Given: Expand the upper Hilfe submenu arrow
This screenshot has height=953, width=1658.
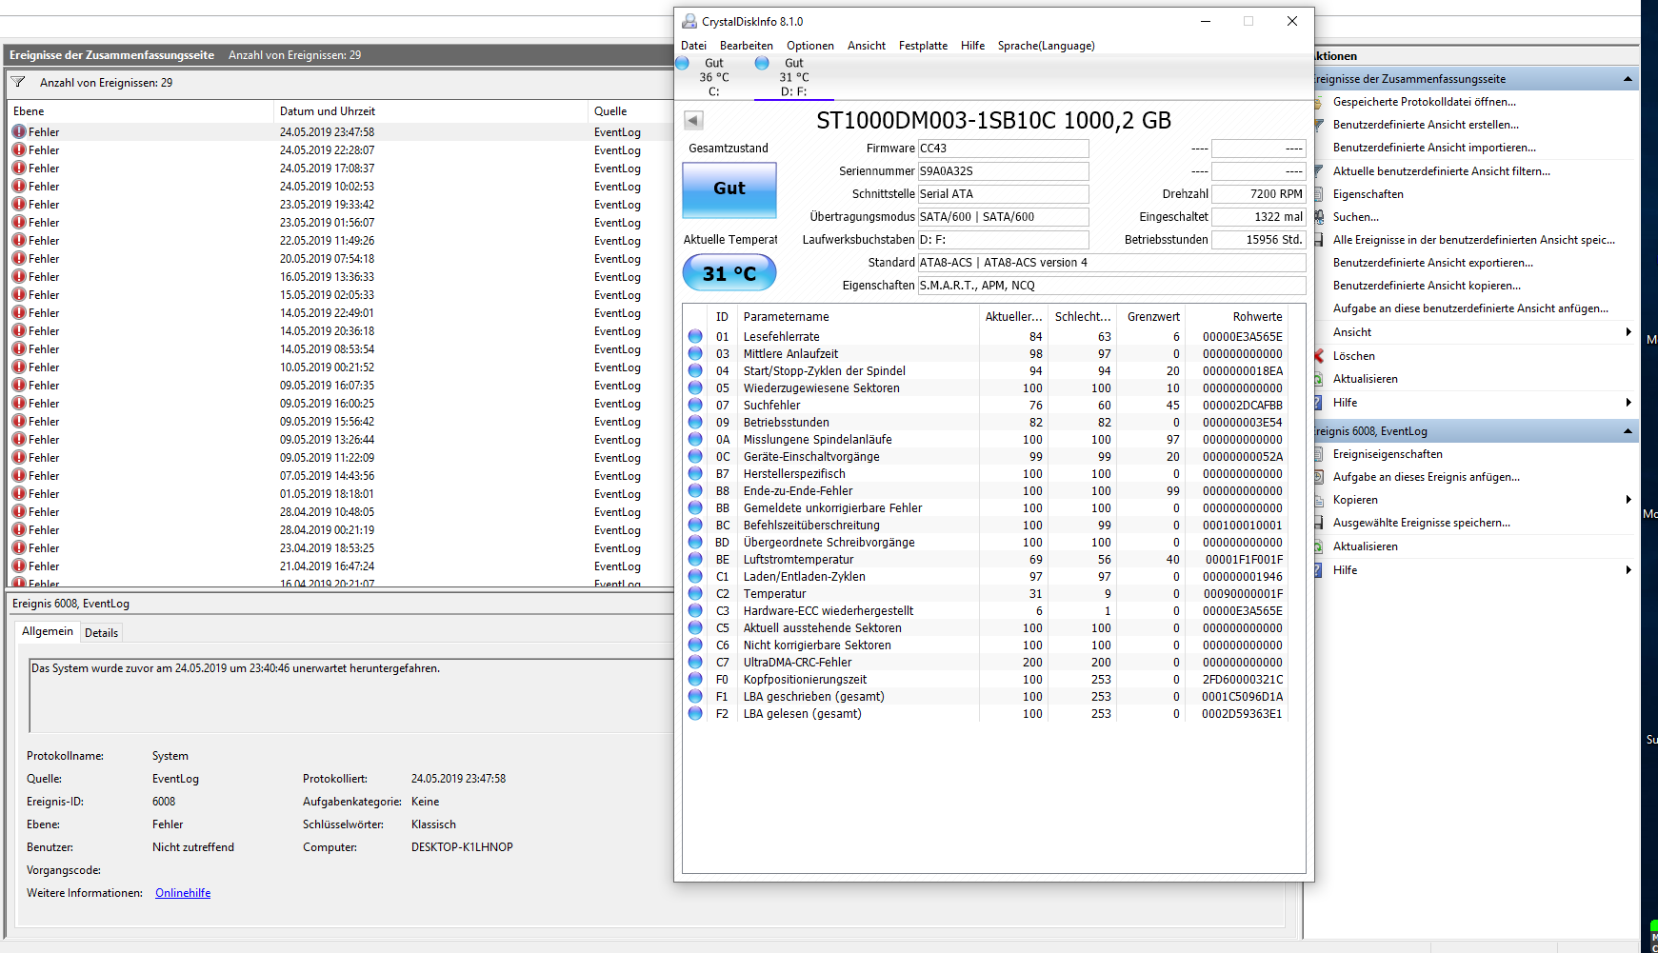Looking at the screenshot, I should (x=1628, y=403).
